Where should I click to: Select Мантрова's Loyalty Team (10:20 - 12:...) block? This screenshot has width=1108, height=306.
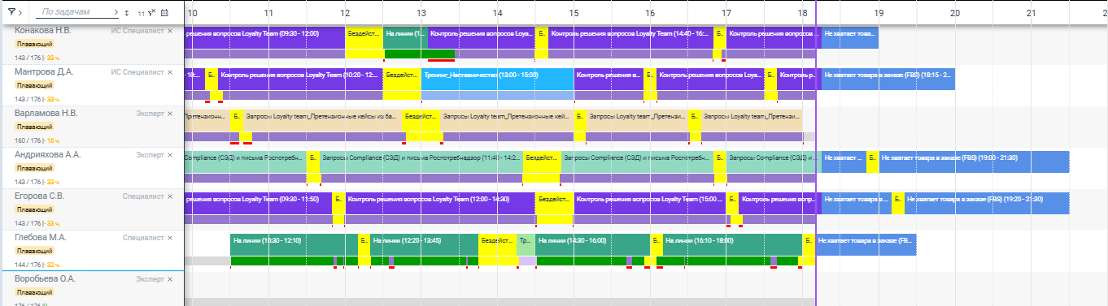pyautogui.click(x=300, y=79)
